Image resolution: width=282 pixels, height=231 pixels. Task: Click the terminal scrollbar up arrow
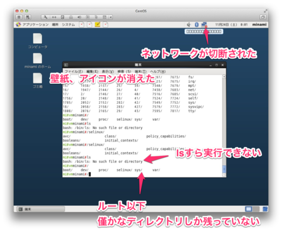224,77
